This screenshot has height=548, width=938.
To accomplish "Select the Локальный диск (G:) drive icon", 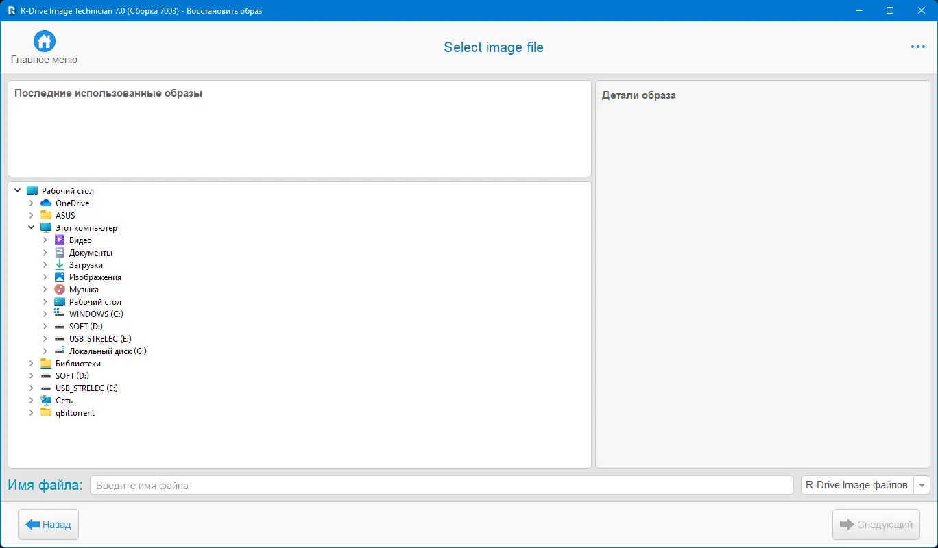I will coord(60,351).
